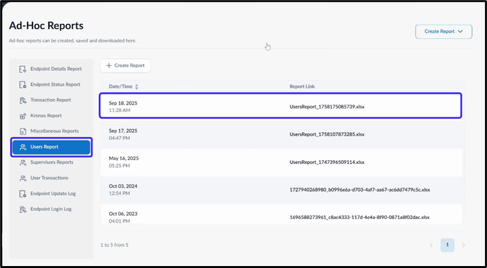Click the Sep 17, 2025 date cell
Viewport: 487px width, 268px height.
pos(123,130)
